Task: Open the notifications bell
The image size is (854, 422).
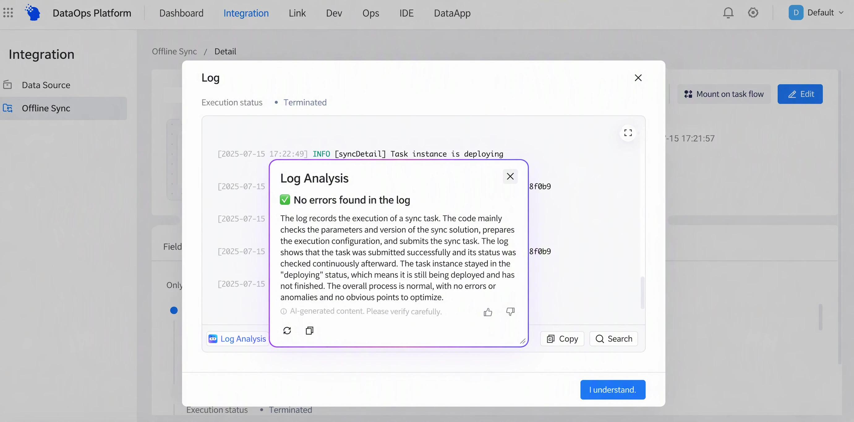Action: 728,13
